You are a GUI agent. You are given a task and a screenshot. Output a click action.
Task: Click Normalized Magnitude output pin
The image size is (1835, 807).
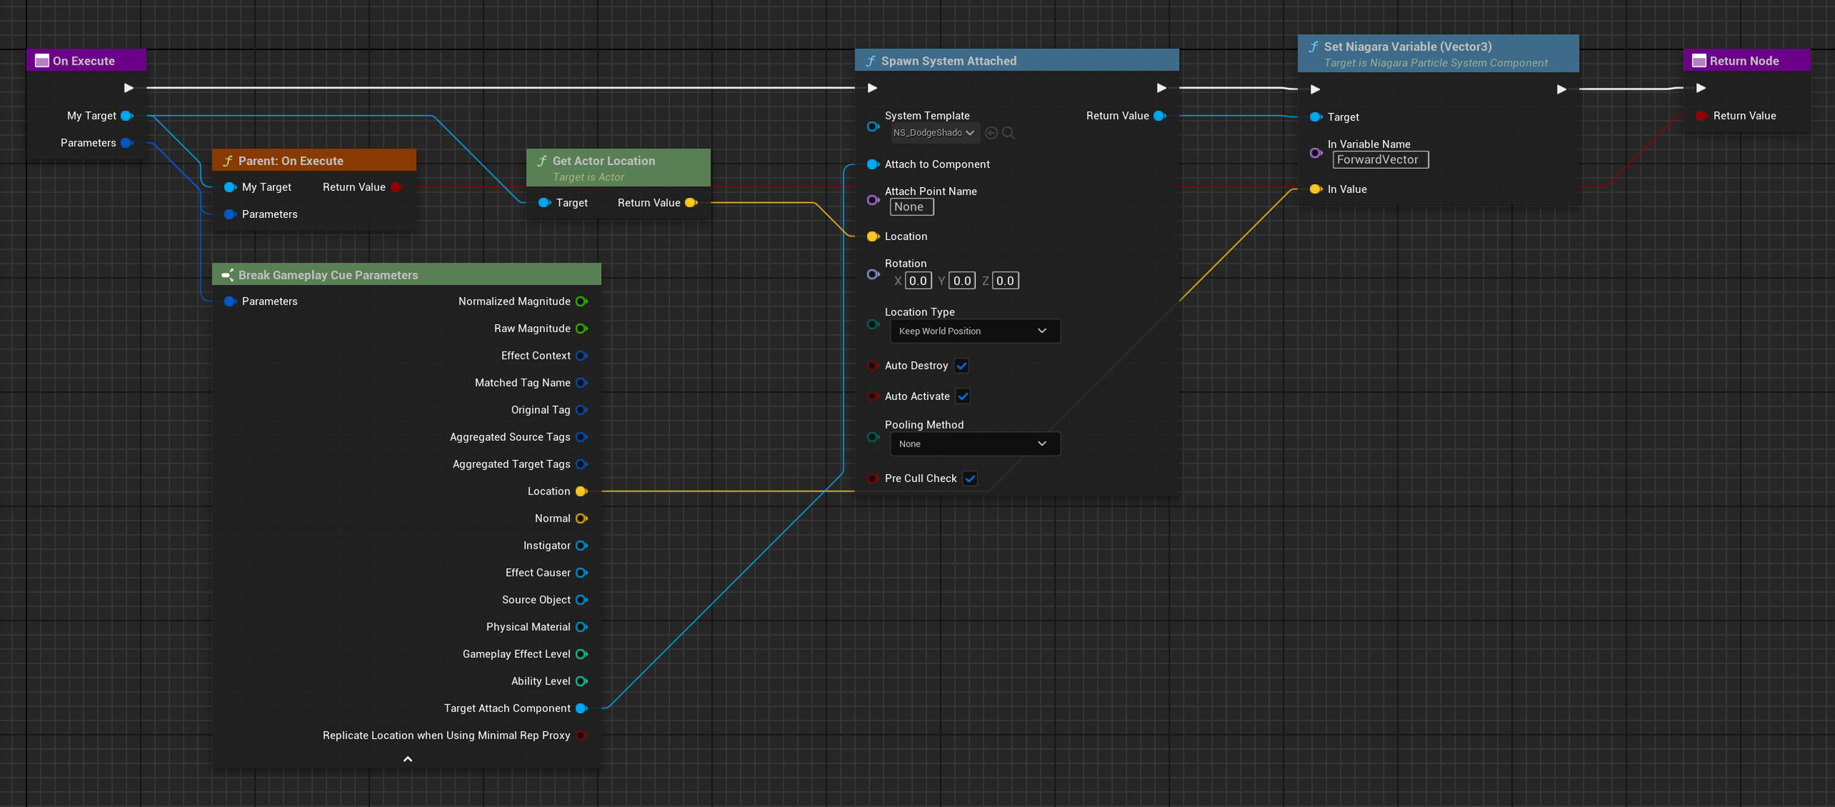[x=581, y=302]
